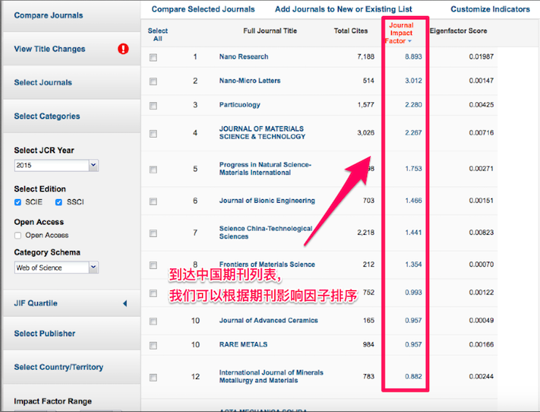540x412 pixels.
Task: Open the Compare Journals menu item
Action: (48, 15)
